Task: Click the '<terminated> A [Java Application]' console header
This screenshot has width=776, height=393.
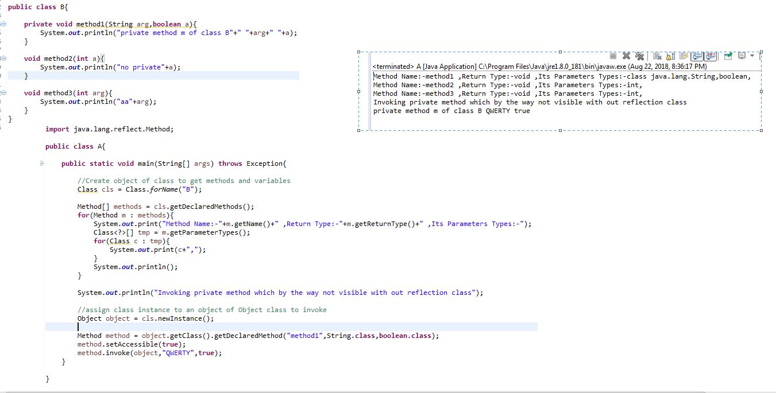Action: click(540, 67)
